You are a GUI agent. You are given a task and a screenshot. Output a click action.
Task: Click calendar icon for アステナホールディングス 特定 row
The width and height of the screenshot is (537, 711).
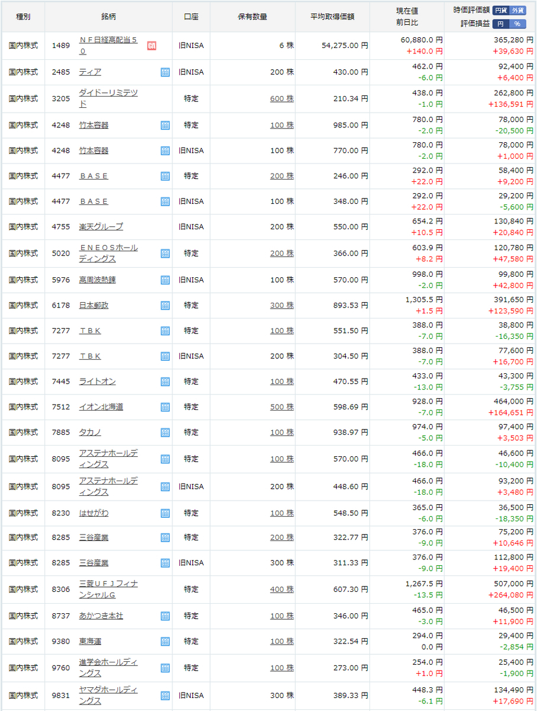[165, 459]
